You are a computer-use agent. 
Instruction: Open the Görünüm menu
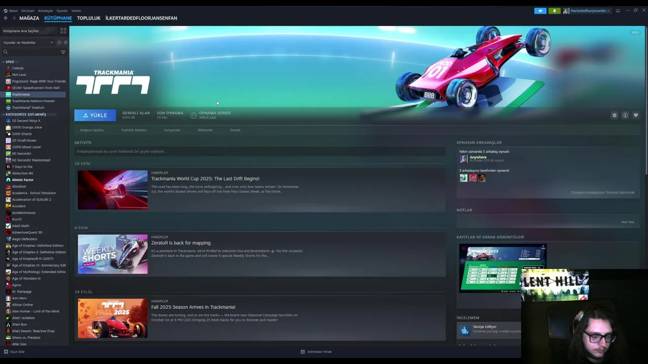pos(28,11)
